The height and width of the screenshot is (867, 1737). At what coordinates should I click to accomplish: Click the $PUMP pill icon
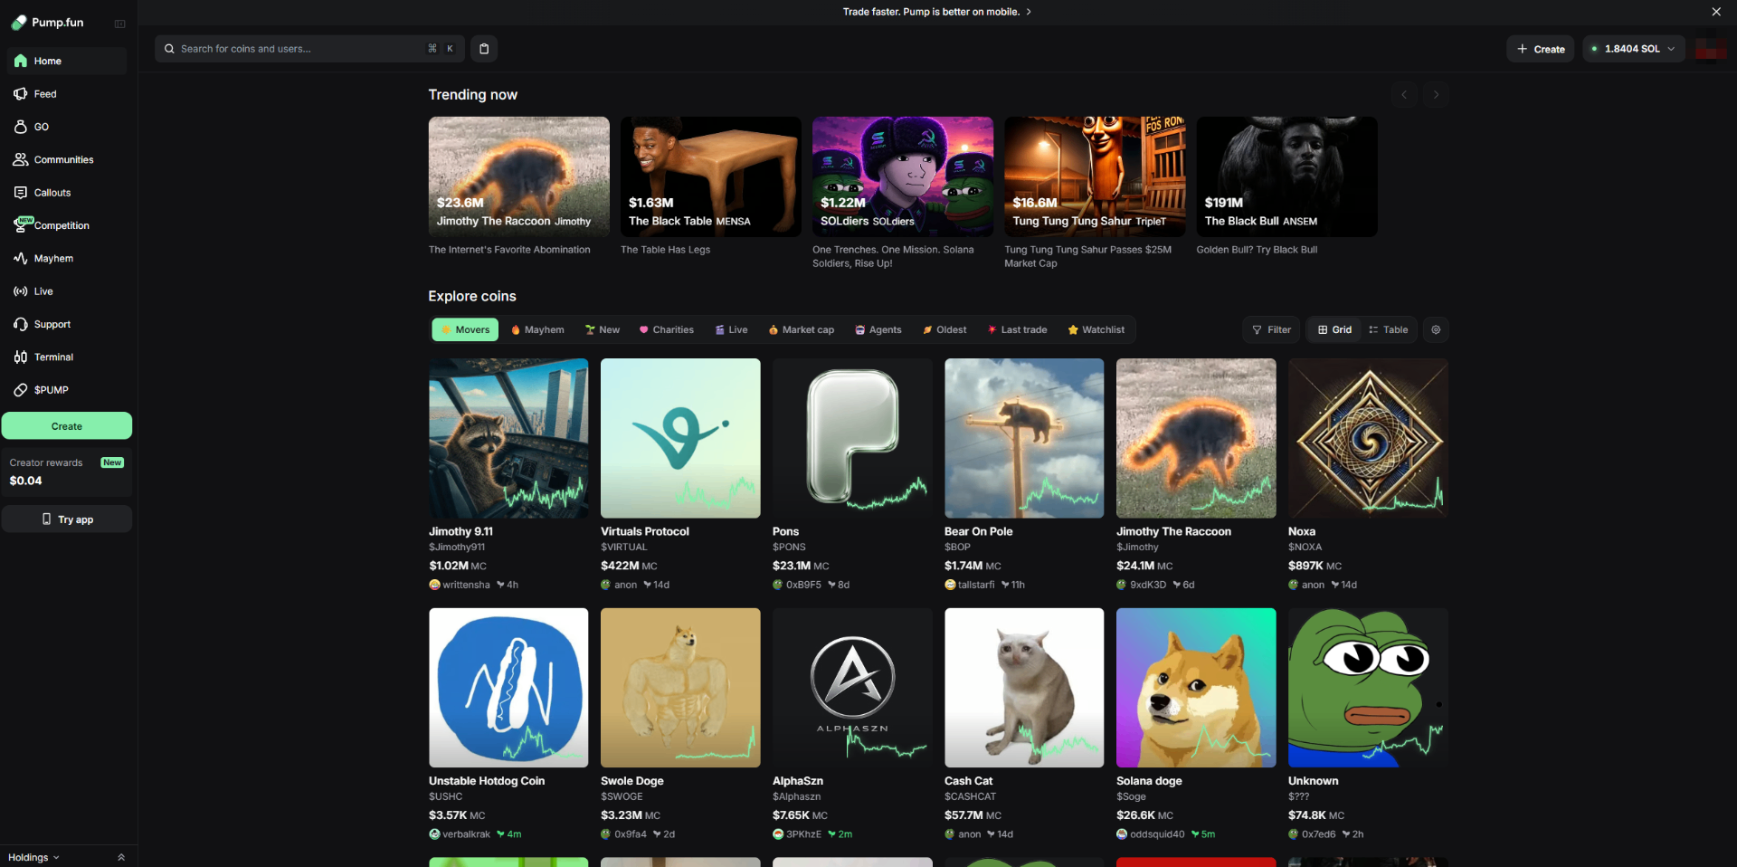pos(21,390)
